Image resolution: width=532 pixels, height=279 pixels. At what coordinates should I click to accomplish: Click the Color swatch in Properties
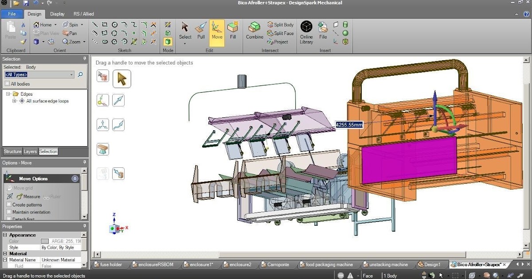click(44, 241)
